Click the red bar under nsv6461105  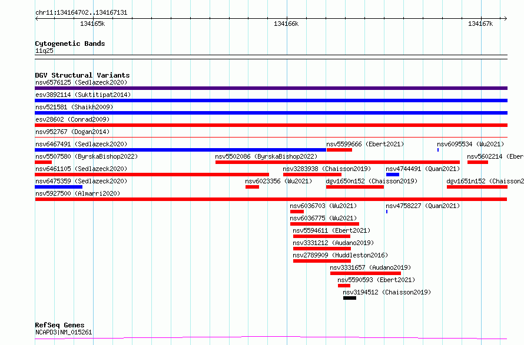(x=152, y=175)
